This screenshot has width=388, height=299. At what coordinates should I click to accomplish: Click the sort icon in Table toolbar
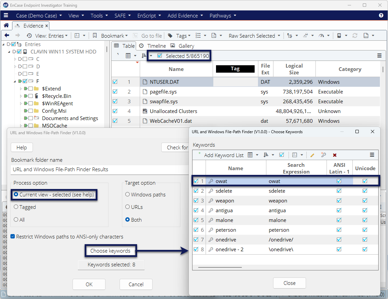click(144, 55)
